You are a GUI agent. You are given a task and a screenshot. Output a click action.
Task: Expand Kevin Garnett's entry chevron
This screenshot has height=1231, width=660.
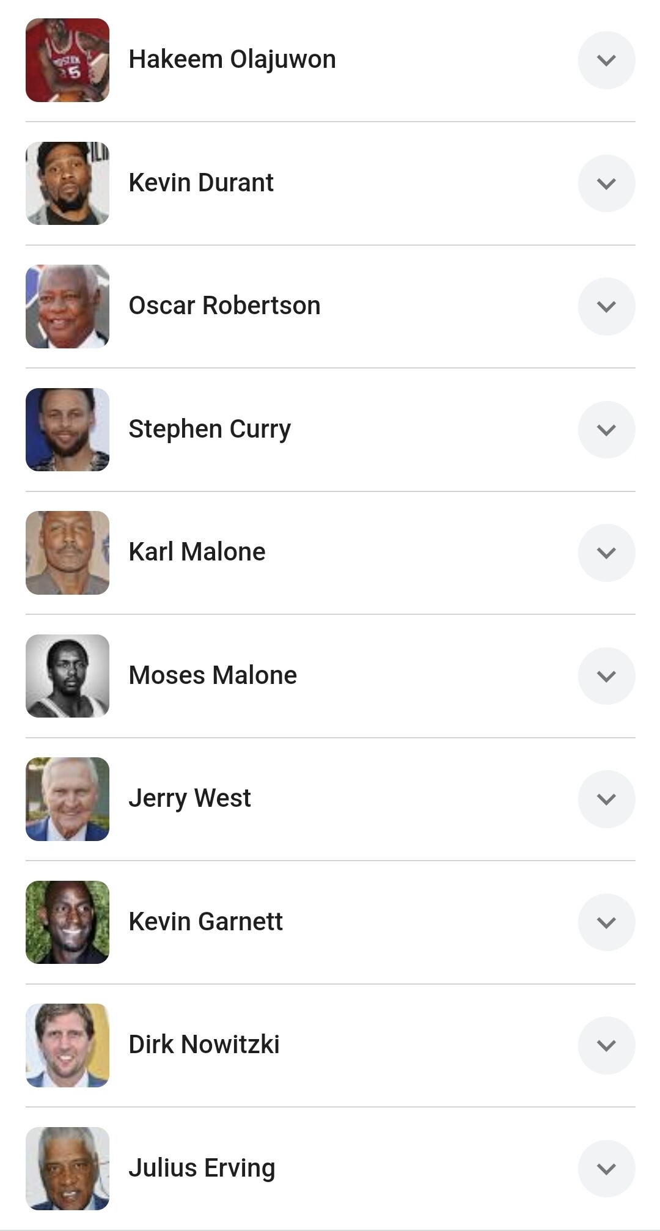point(606,922)
